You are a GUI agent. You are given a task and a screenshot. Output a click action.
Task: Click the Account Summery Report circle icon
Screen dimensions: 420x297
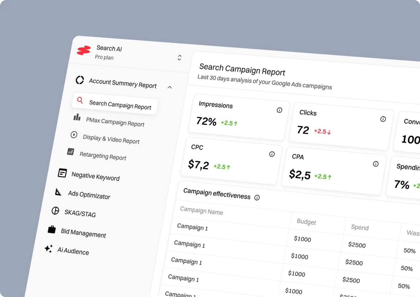[x=80, y=80]
